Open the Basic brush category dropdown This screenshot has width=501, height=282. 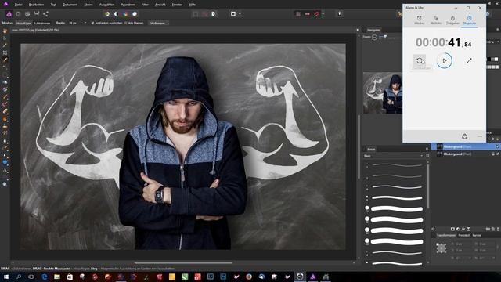point(394,156)
